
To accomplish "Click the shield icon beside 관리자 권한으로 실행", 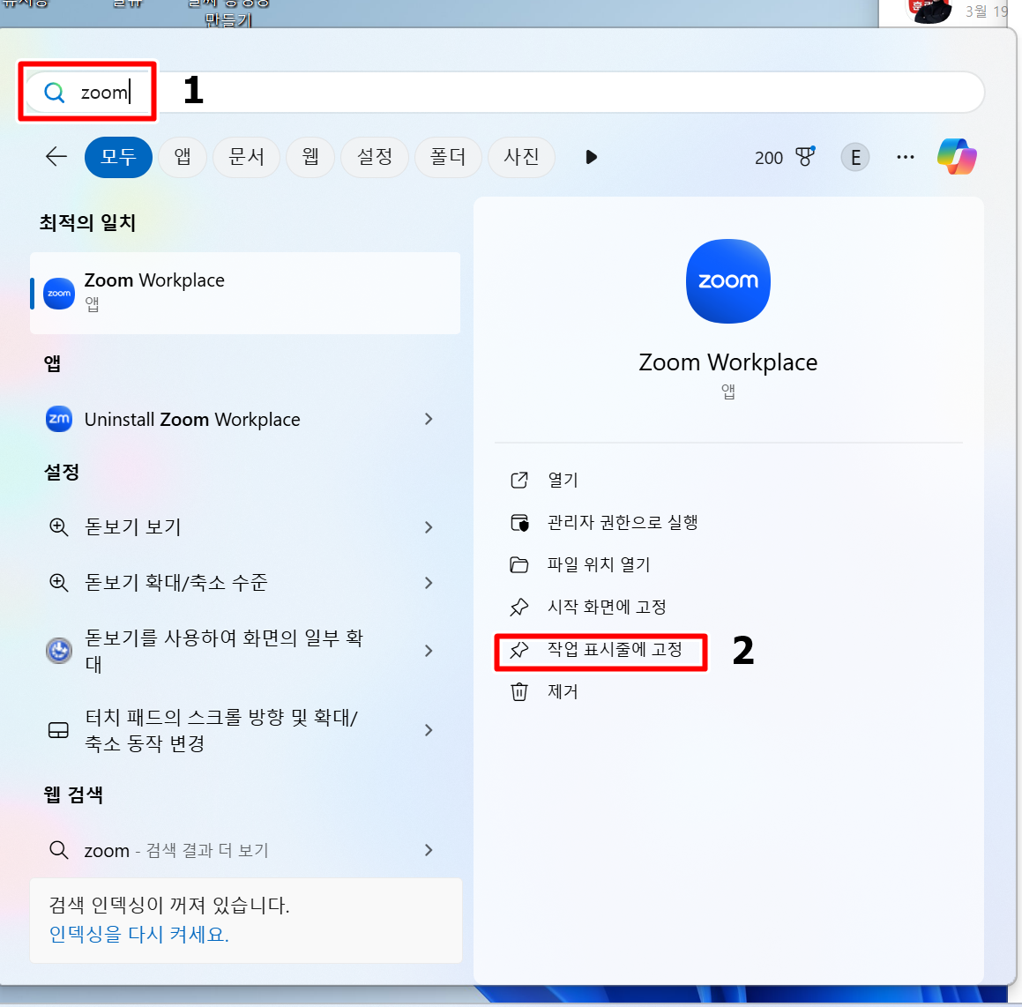I will click(519, 523).
